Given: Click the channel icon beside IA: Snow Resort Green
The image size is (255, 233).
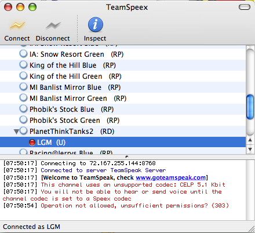Looking at the screenshot, I should tap(23, 54).
